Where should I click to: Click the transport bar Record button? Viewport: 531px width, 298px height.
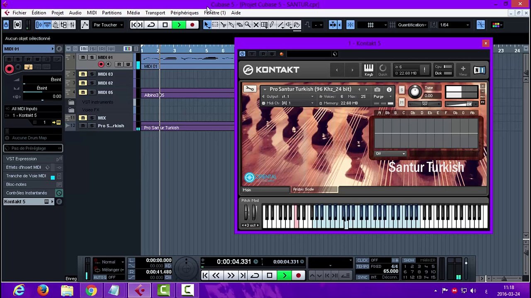(x=298, y=276)
